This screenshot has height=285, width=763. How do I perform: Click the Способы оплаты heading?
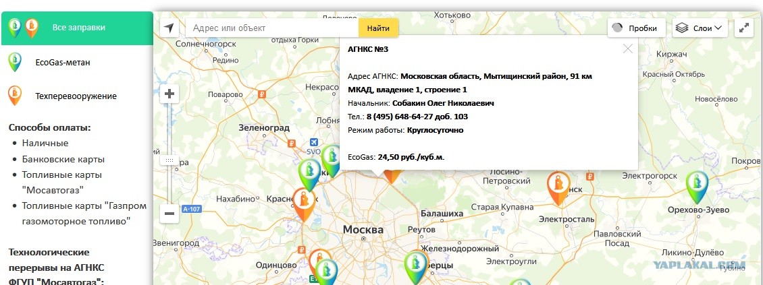coord(50,128)
